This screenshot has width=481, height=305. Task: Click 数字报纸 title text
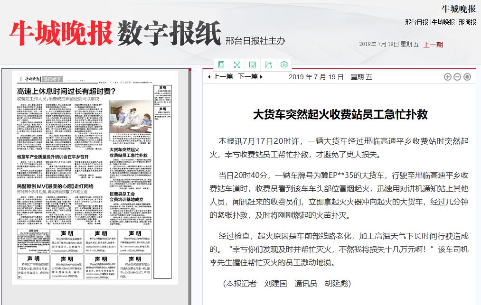click(x=169, y=33)
